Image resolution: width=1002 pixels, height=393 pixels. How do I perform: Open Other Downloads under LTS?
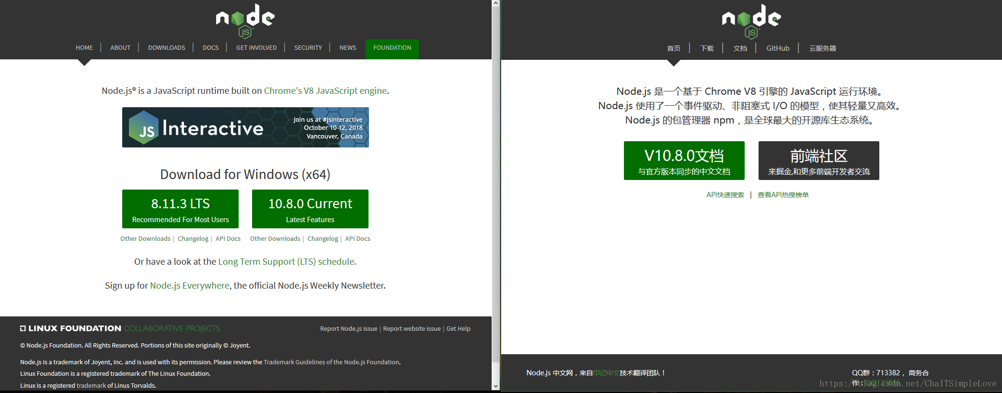pos(145,238)
